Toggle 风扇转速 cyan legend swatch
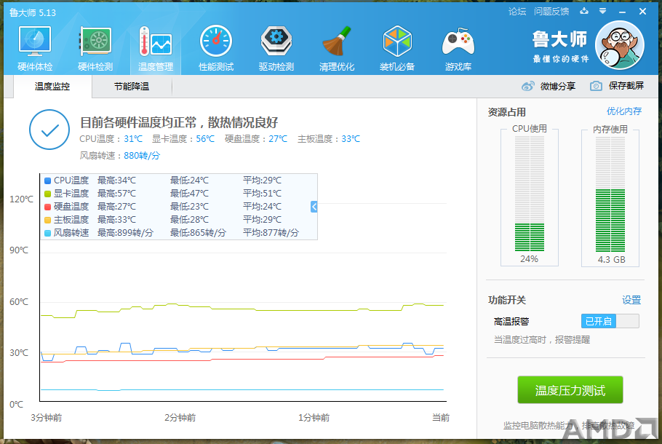 (48, 233)
